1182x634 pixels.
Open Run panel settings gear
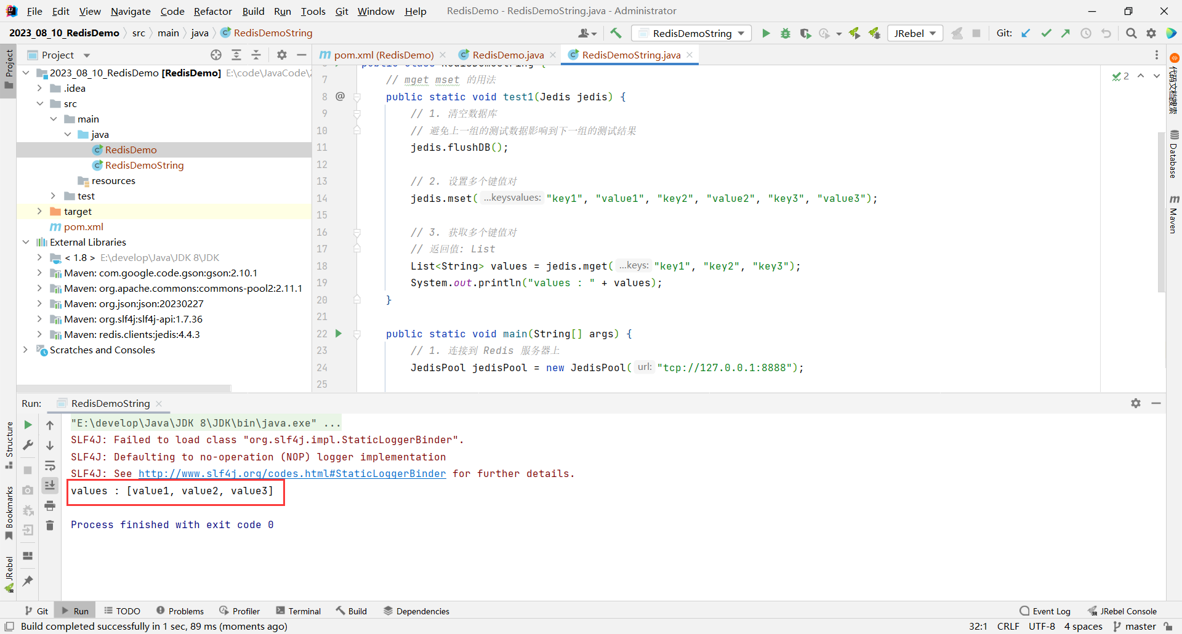pos(1136,403)
